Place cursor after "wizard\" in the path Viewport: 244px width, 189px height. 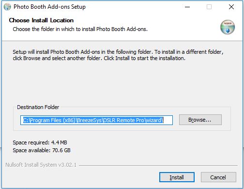coord(164,120)
